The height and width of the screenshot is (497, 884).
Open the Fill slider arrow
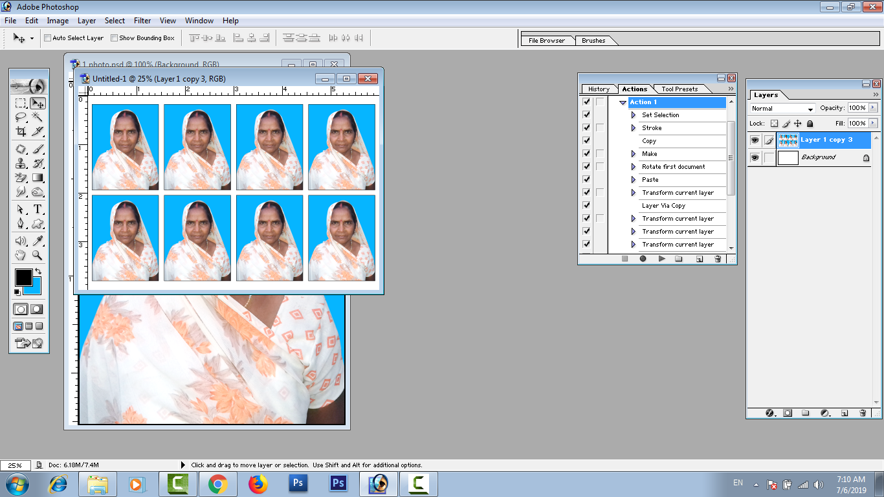coord(874,123)
